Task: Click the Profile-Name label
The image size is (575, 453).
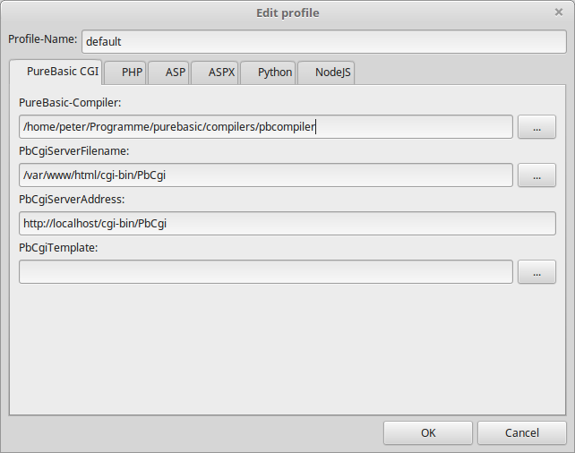Action: coord(42,38)
